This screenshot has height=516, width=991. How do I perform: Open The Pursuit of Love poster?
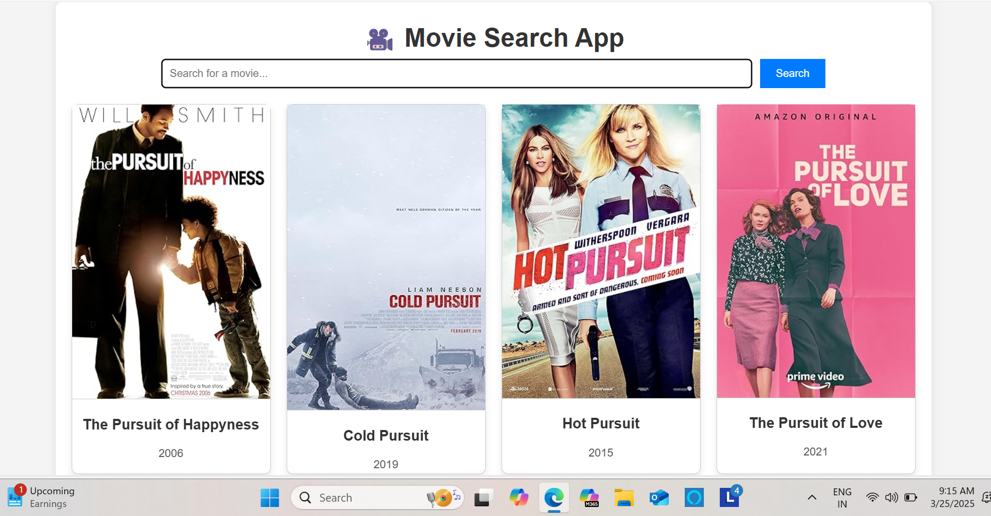coord(816,251)
